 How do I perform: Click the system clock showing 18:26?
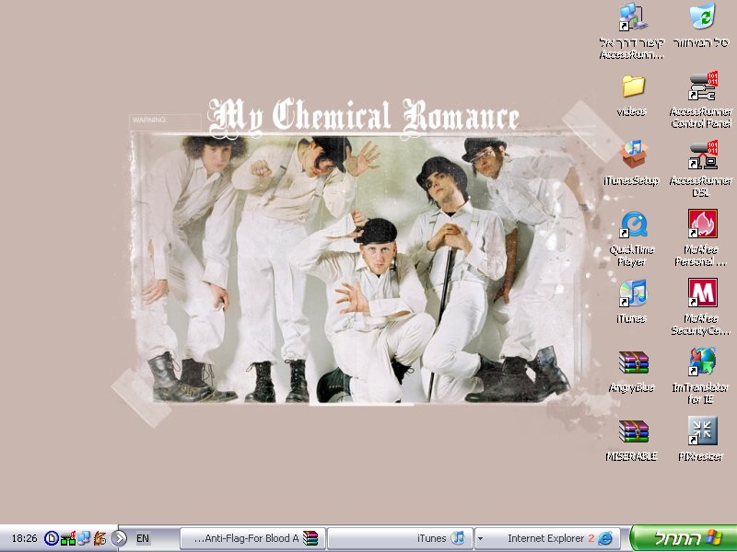[x=23, y=538]
